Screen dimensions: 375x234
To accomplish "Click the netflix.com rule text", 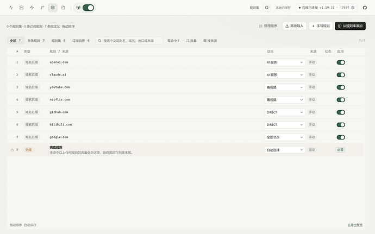I will [x=60, y=99].
